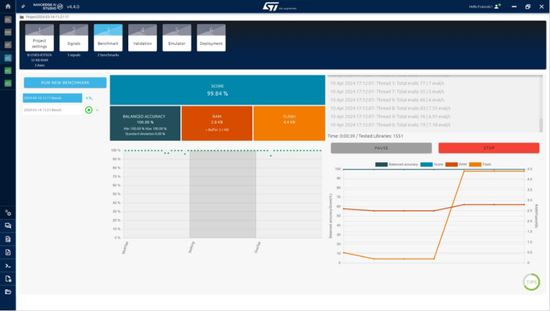550x311 pixels.
Task: Select the 2024-03-14 11:21 Bench entry
Action: (53, 110)
